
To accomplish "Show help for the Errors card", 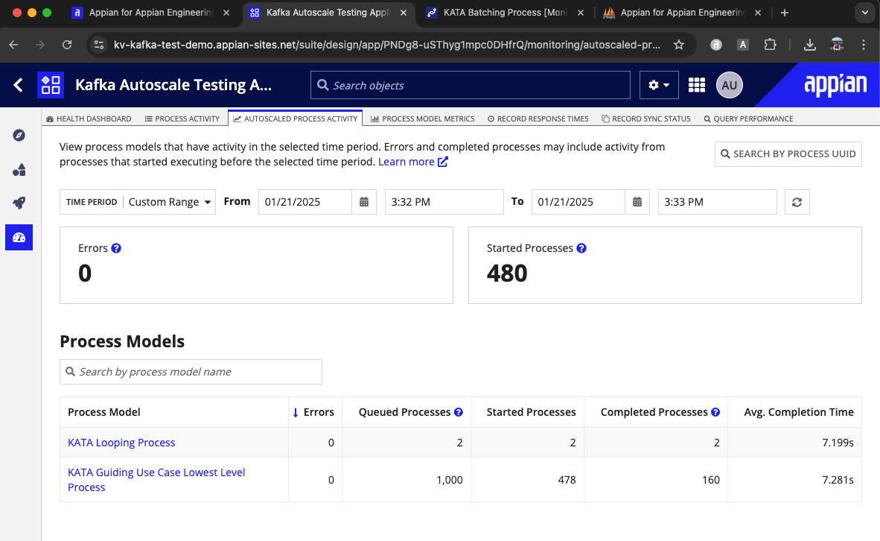I will [x=116, y=248].
